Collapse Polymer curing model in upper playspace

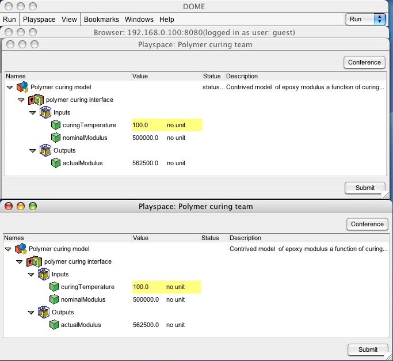[x=10, y=88]
